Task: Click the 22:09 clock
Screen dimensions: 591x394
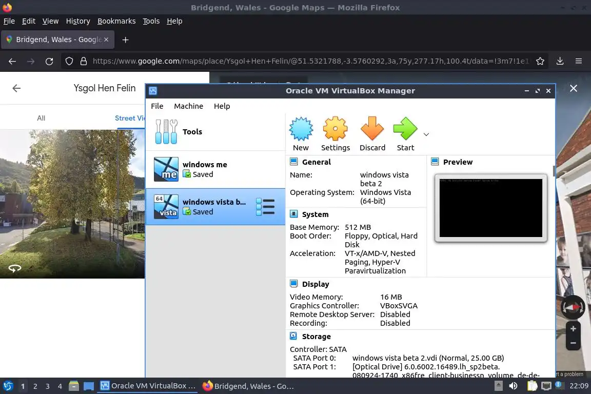Action: tap(579, 386)
